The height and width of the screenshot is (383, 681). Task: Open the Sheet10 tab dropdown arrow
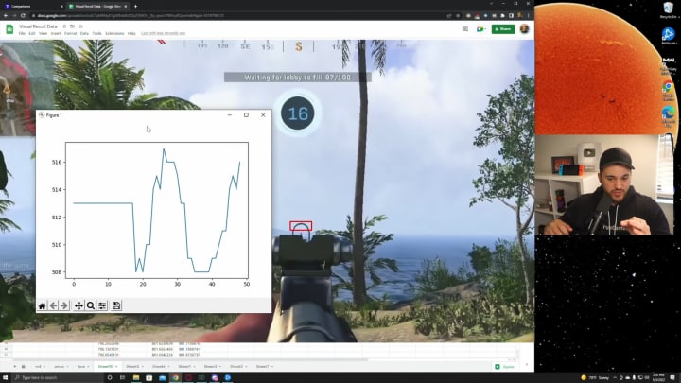(x=116, y=367)
